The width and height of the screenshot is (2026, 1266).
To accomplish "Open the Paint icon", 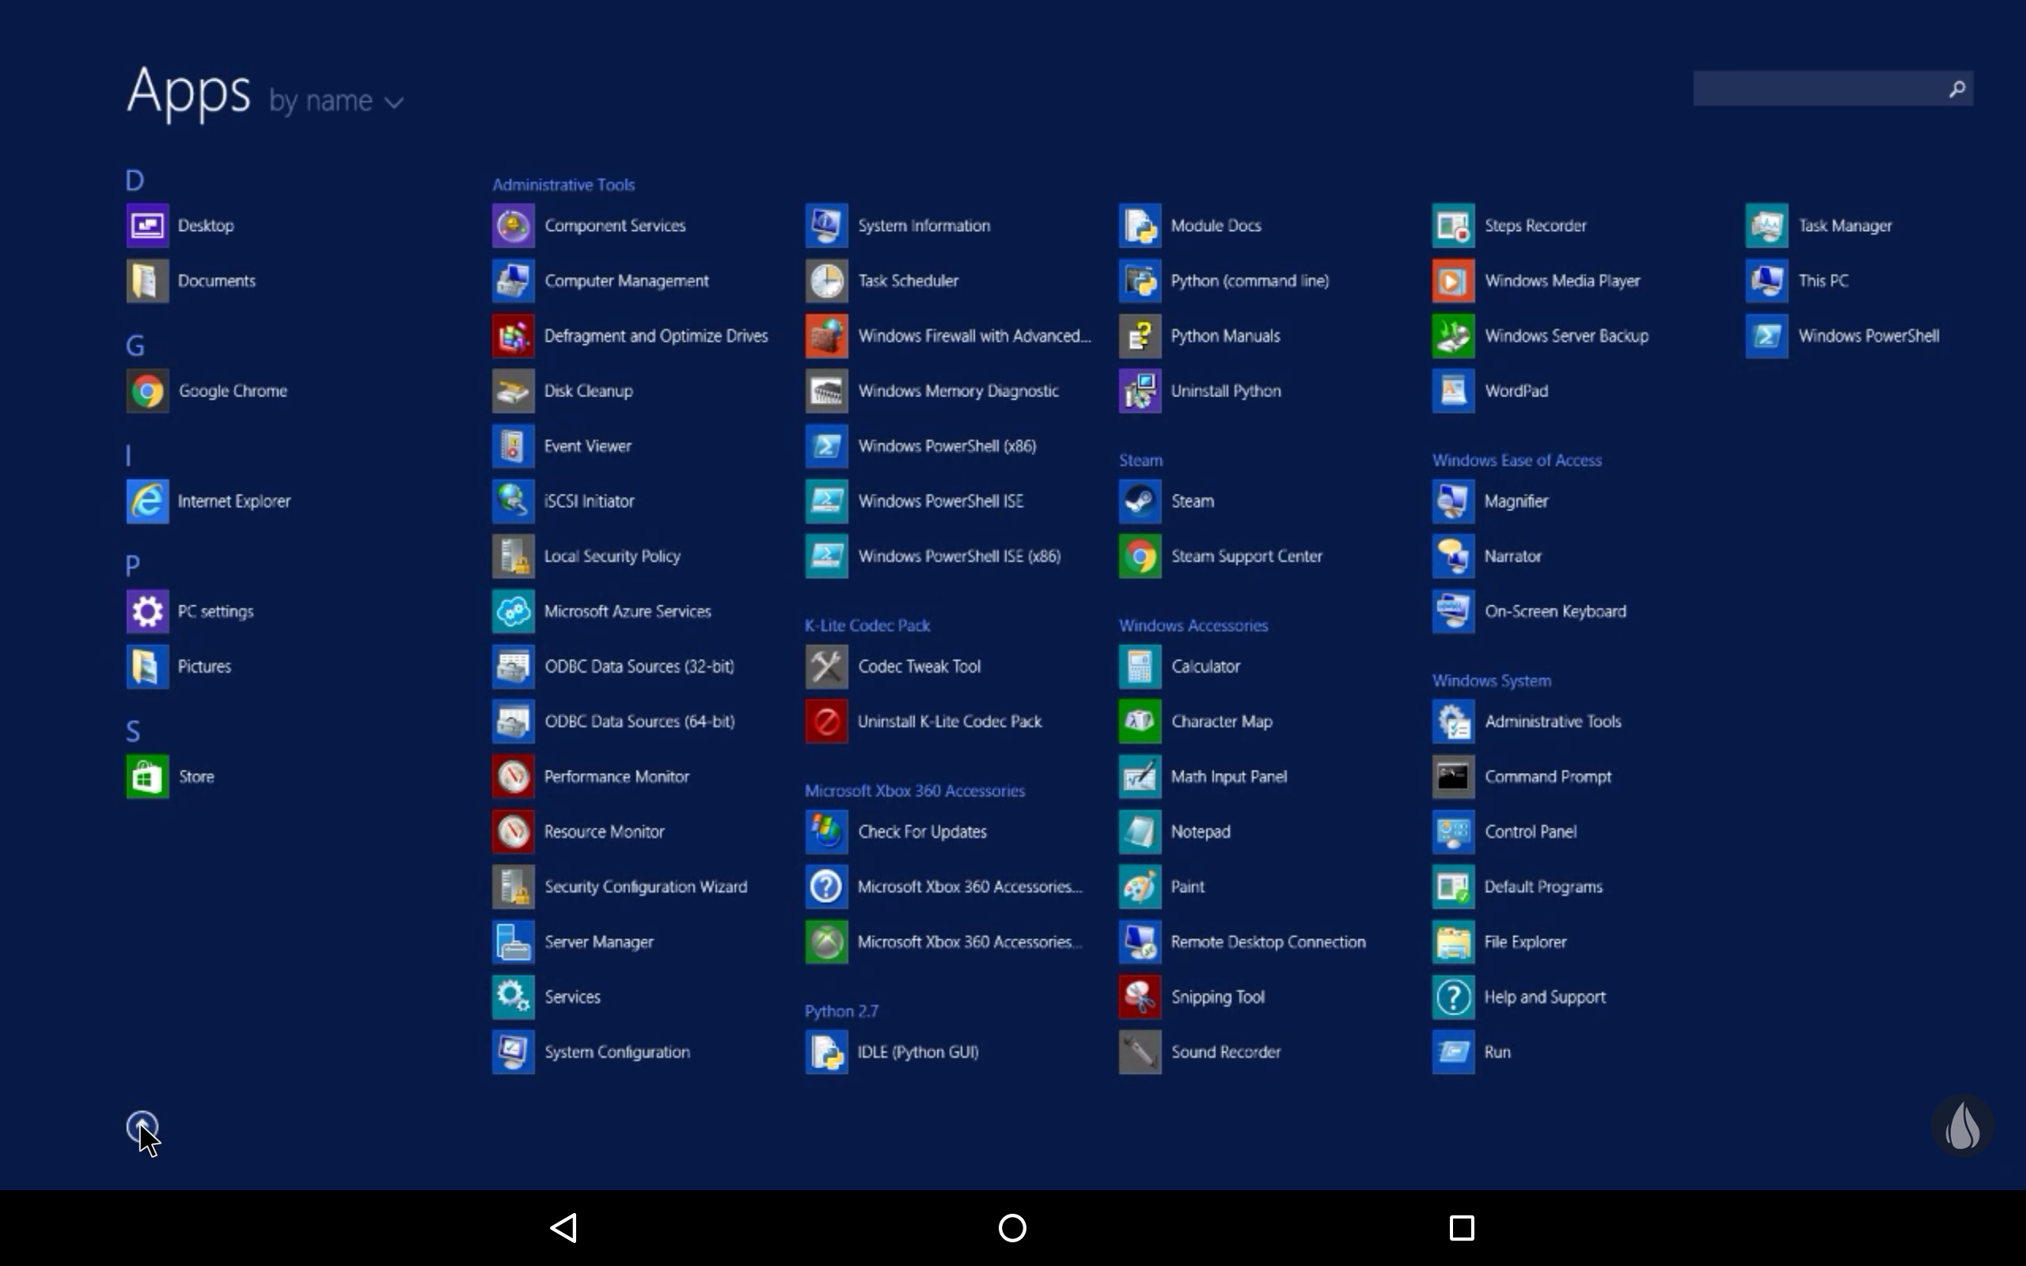I will coord(1140,887).
